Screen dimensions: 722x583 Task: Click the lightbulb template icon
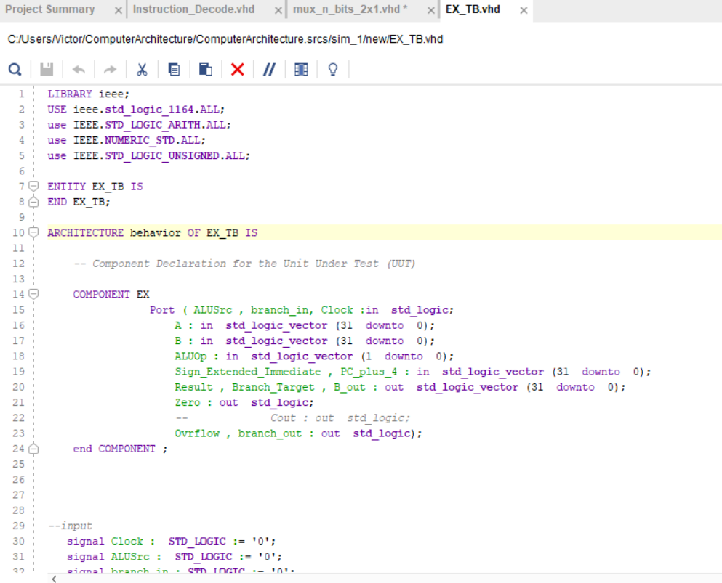pos(332,69)
